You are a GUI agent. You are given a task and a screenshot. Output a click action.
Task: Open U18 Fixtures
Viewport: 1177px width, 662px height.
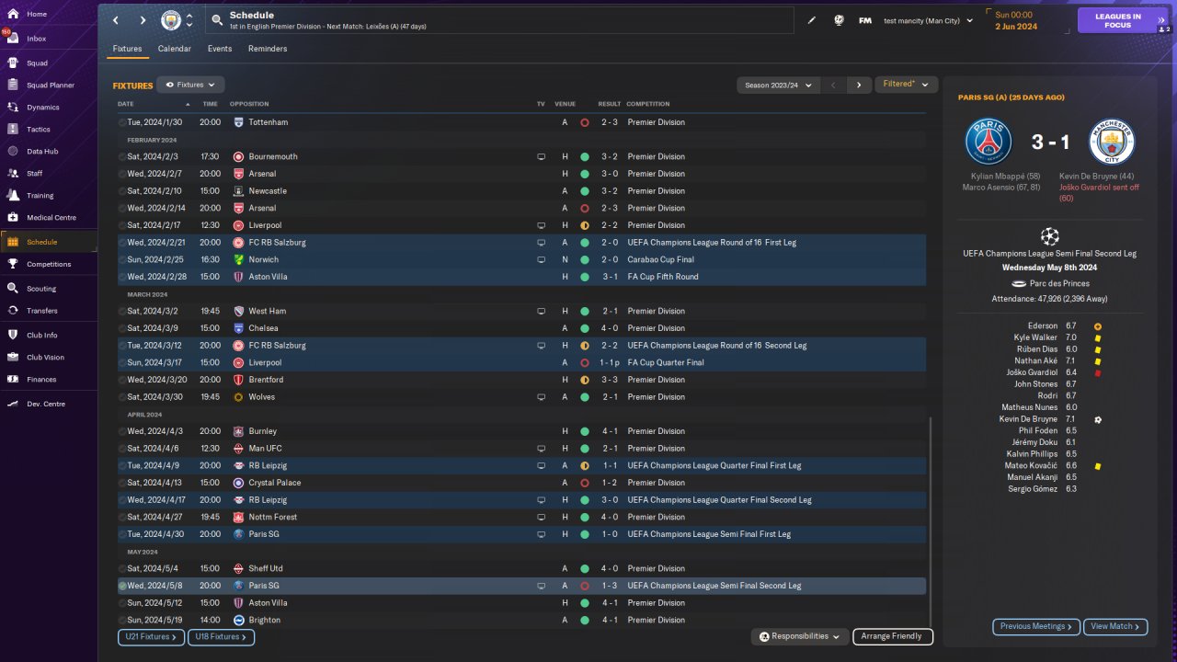(221, 636)
